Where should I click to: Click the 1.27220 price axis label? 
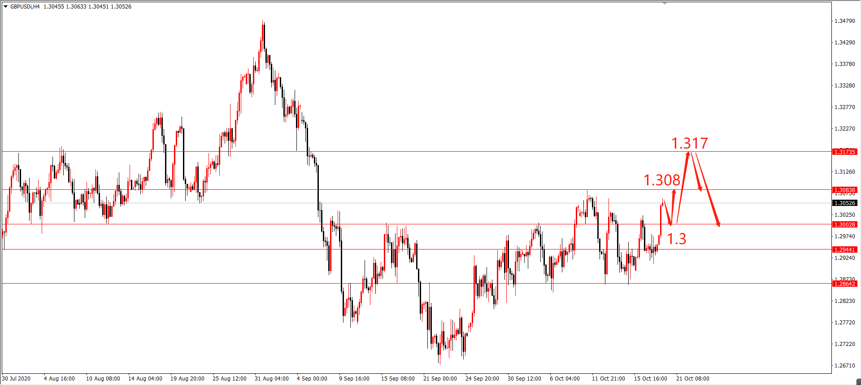pyautogui.click(x=844, y=344)
